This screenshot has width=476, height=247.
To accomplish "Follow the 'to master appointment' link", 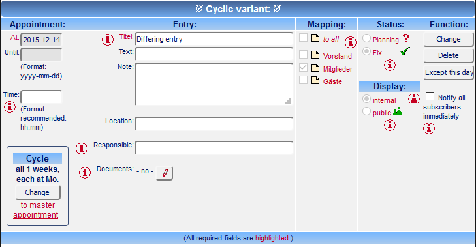I will [36, 210].
